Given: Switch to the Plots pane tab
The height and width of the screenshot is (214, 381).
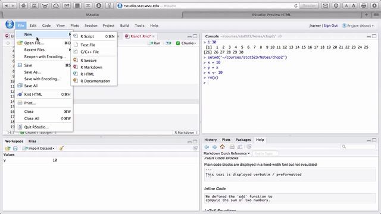Looking at the screenshot, I should pos(226,140).
